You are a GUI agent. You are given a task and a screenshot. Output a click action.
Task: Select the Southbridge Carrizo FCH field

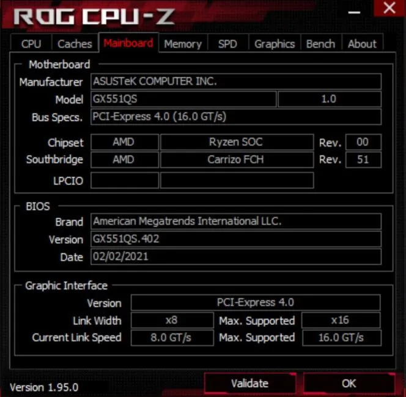pos(237,159)
